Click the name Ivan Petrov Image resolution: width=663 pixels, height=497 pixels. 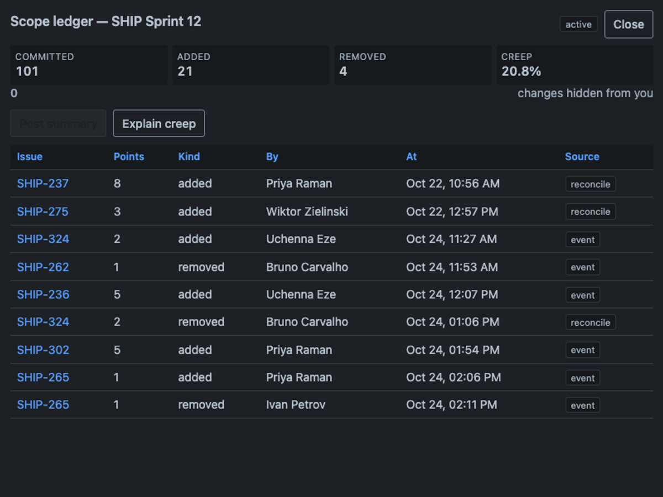(x=296, y=405)
